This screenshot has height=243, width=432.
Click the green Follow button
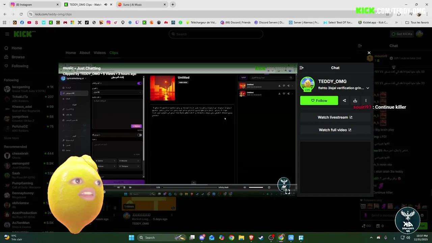319,101
